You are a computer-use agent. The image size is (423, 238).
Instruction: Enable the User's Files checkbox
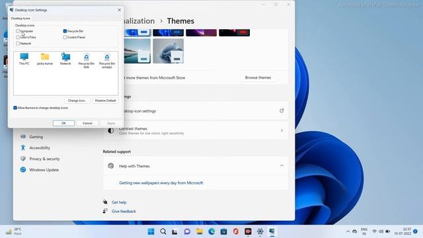point(18,37)
